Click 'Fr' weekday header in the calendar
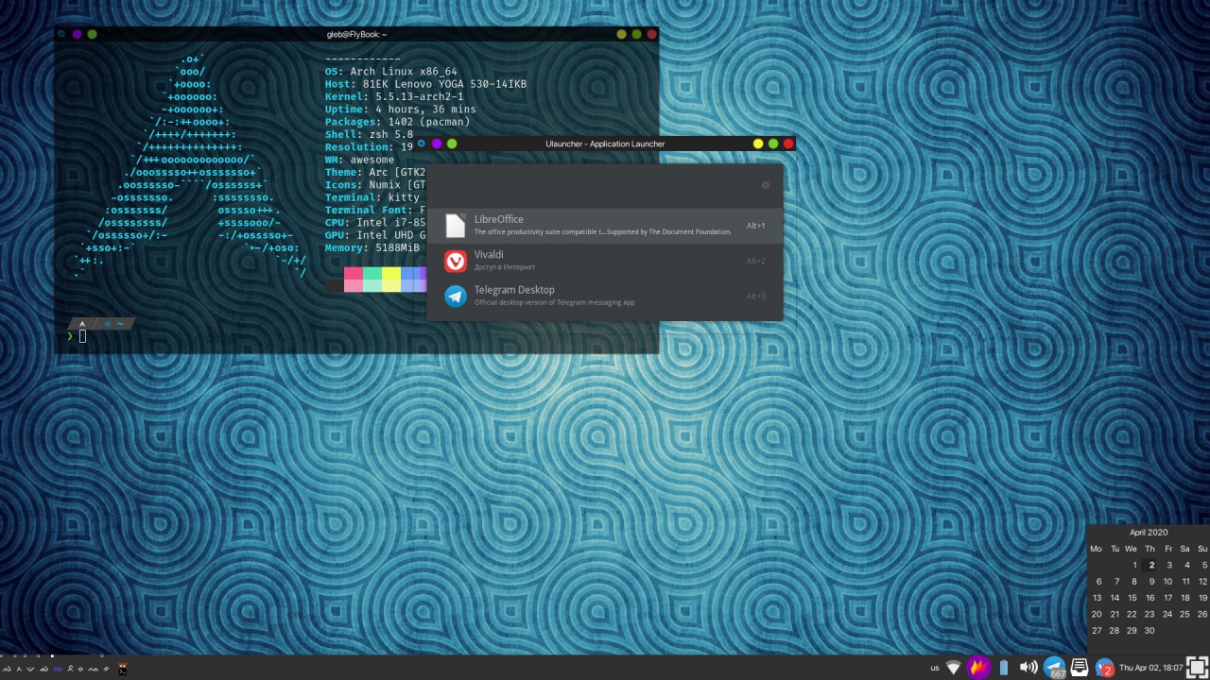This screenshot has width=1210, height=680. point(1168,549)
